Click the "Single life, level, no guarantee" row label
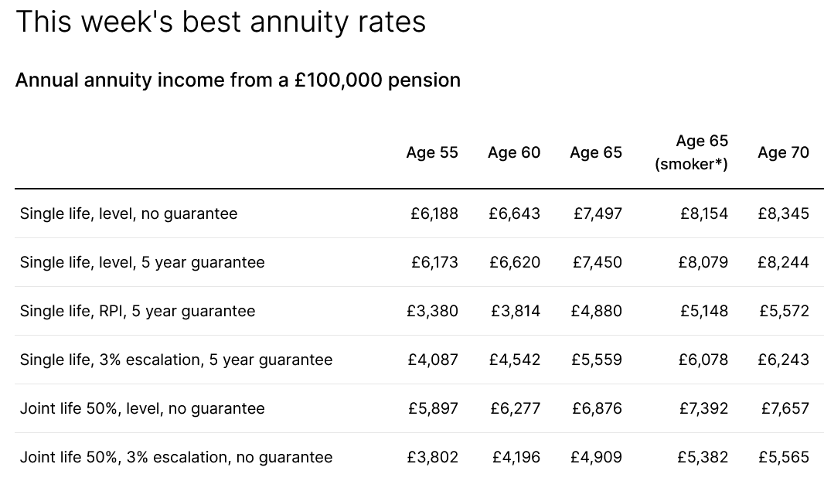824x481 pixels. [x=128, y=213]
